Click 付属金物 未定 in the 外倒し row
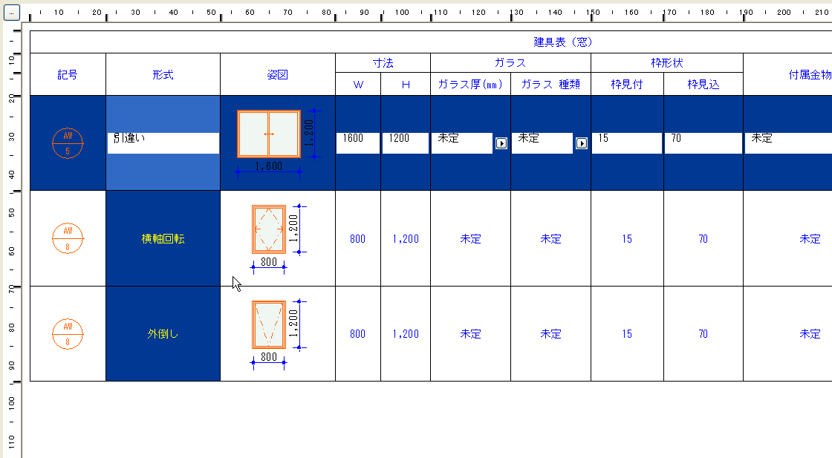The height and width of the screenshot is (458, 832). click(x=810, y=334)
